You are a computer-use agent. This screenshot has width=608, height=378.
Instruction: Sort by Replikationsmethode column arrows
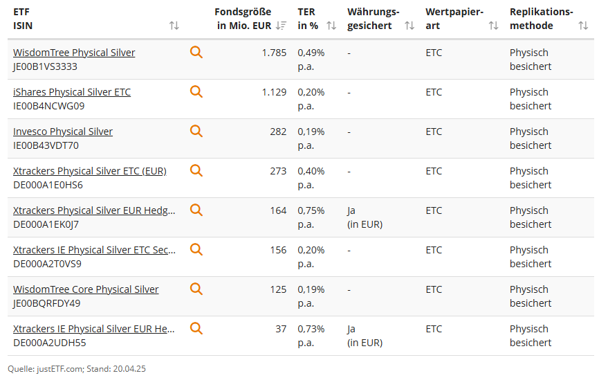583,26
